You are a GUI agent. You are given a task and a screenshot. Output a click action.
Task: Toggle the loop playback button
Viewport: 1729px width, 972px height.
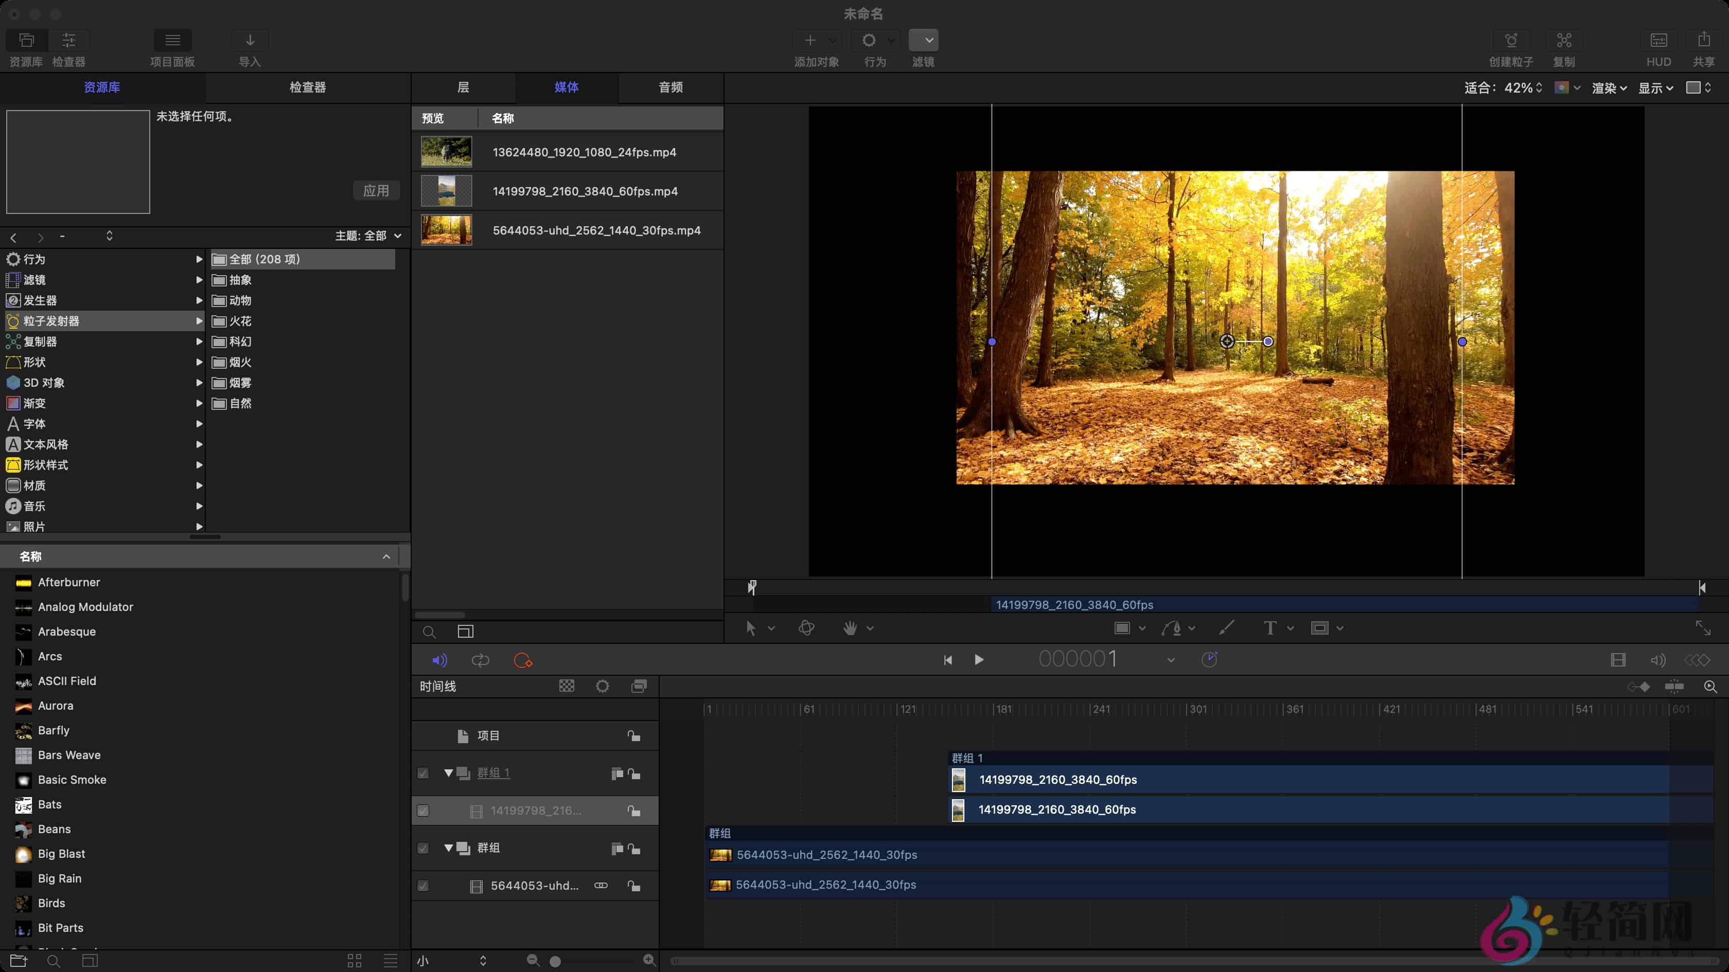[481, 660]
